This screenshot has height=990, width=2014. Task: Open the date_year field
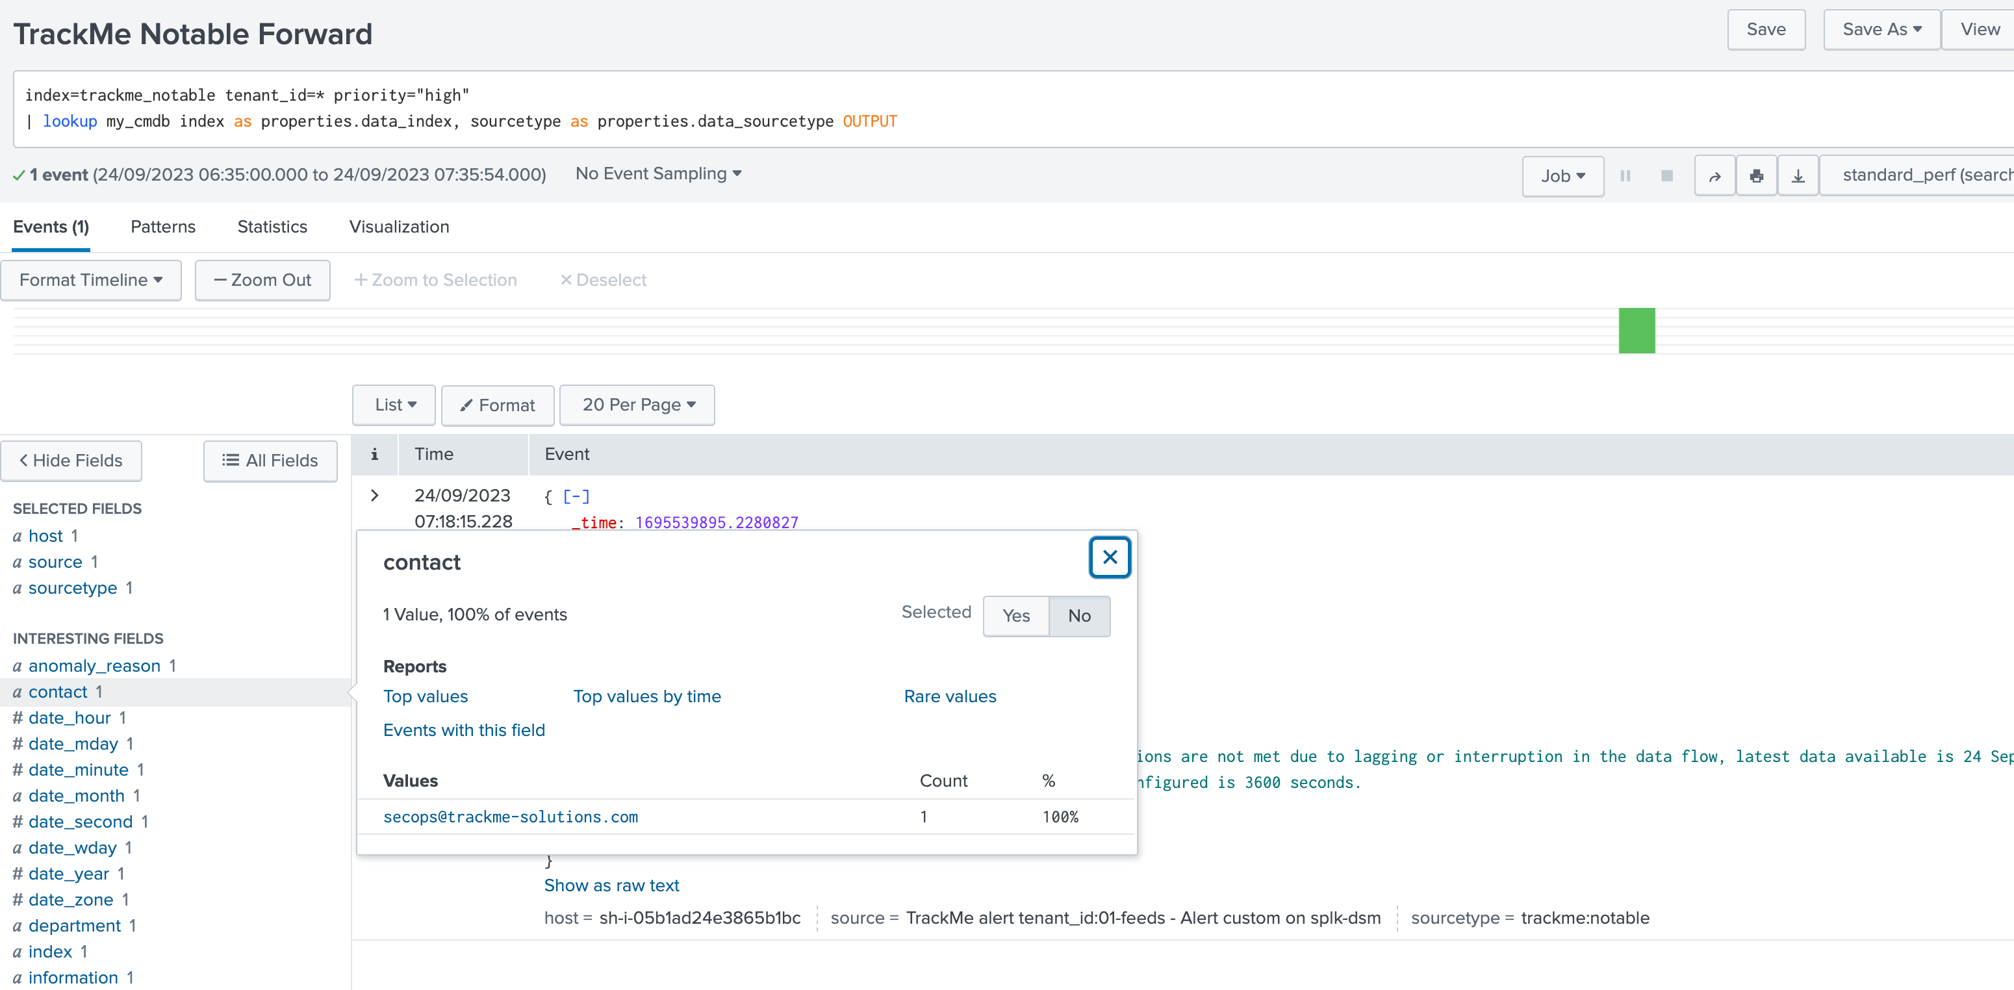pyautogui.click(x=69, y=874)
